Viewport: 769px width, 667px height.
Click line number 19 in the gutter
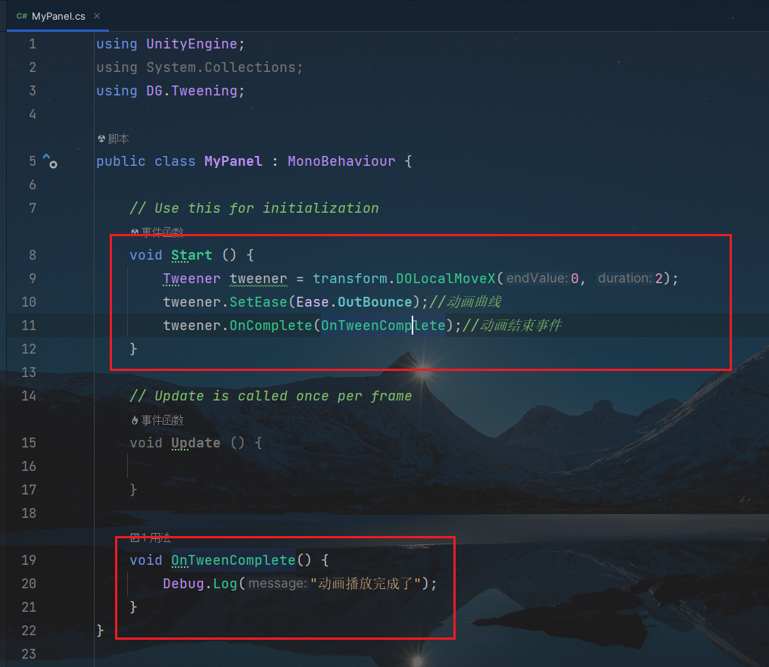point(29,560)
